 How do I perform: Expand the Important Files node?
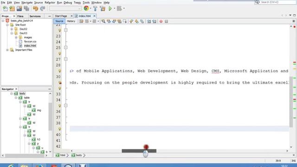[x=7, y=50]
